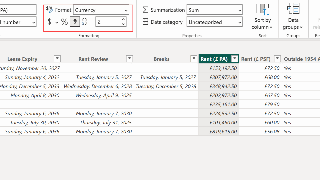Select the Breaks column header
Image resolution: width=320 pixels, height=180 pixels.
point(161,59)
